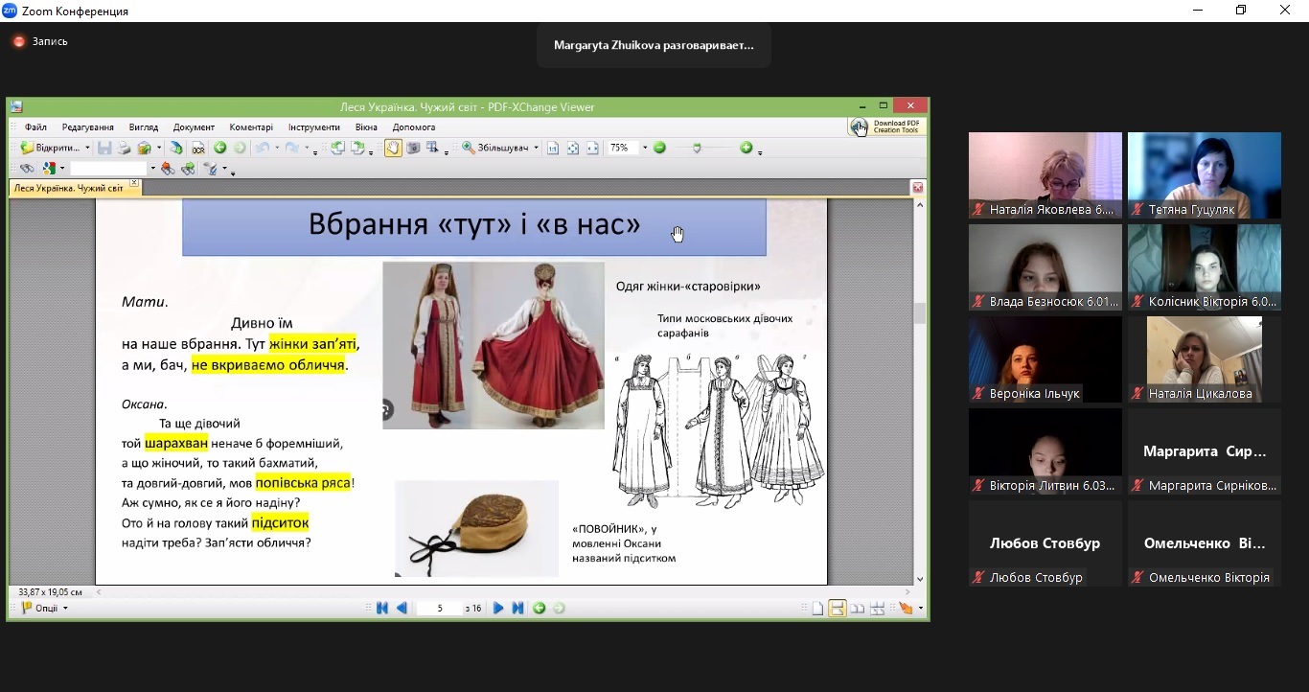
Task: Click the search text input field
Action: pos(108,168)
